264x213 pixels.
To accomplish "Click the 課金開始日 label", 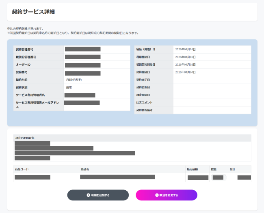I will pos(143,95).
